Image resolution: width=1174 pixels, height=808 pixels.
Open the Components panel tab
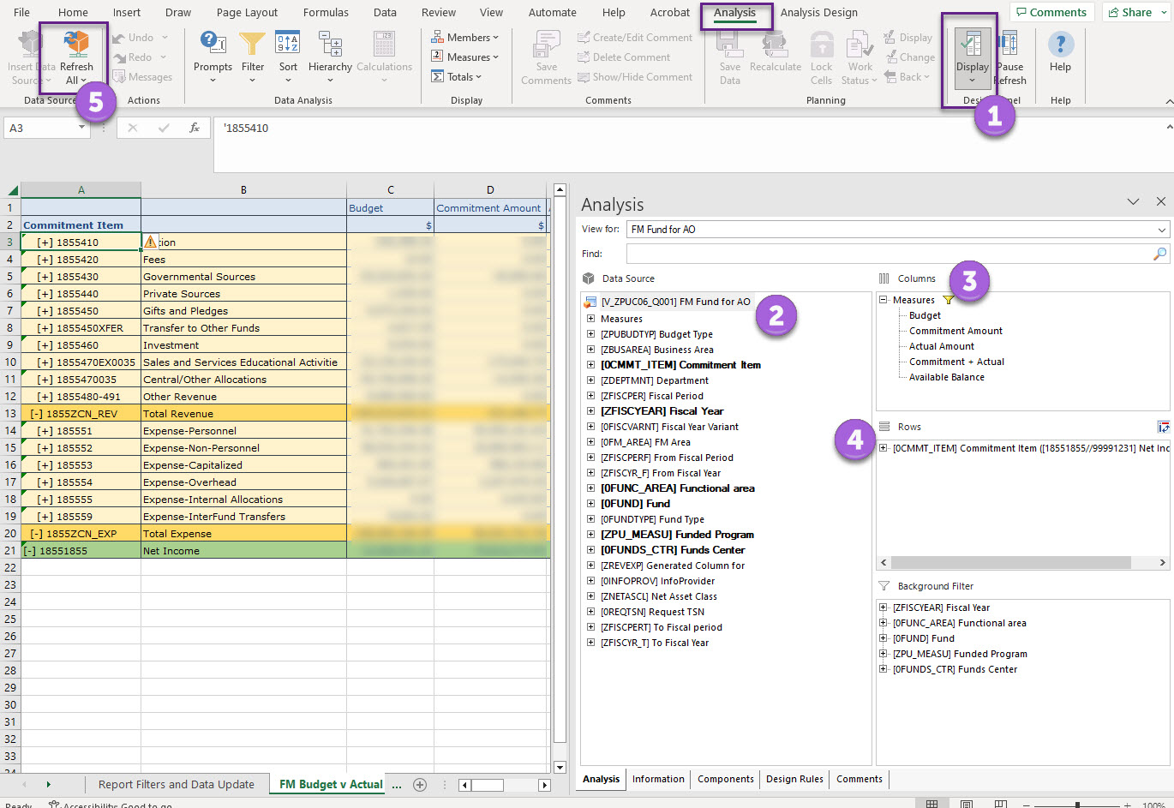click(725, 779)
